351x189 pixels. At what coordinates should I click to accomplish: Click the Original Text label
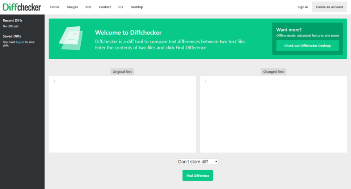122,71
